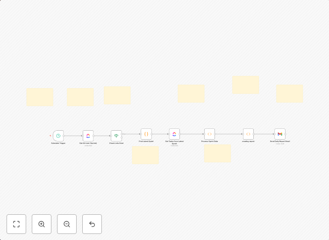Click the lower false output of Check Lists Exist
Screen dimensions: 329x240
[122, 138]
